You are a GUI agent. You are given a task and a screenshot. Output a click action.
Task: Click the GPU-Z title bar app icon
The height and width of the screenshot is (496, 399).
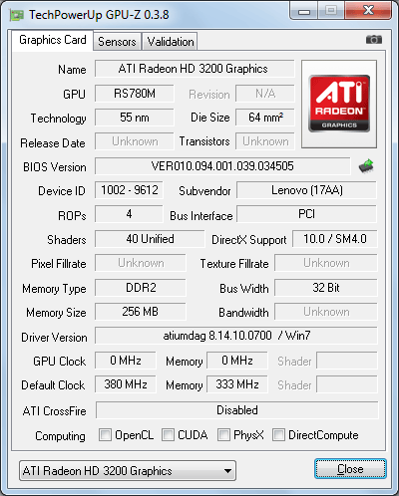click(x=17, y=15)
